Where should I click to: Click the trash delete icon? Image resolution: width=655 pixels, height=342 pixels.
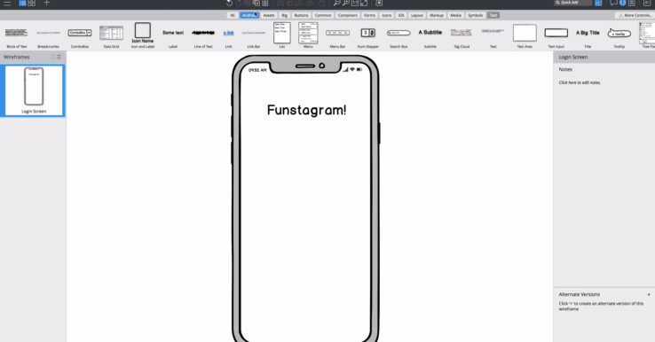(x=264, y=3)
